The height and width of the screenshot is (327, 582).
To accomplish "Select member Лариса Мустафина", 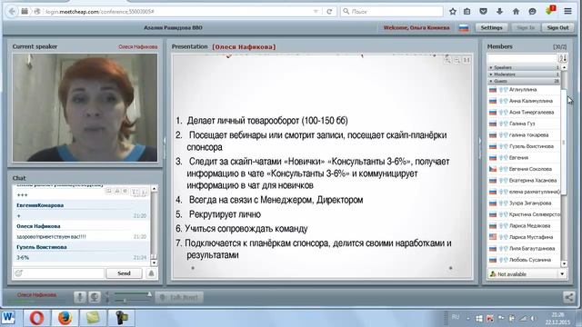I will coord(524,237).
